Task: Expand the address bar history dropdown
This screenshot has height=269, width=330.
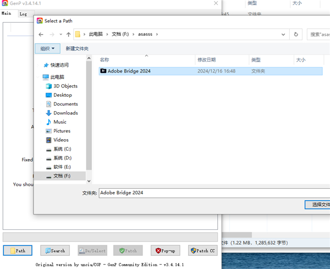Action: point(284,34)
